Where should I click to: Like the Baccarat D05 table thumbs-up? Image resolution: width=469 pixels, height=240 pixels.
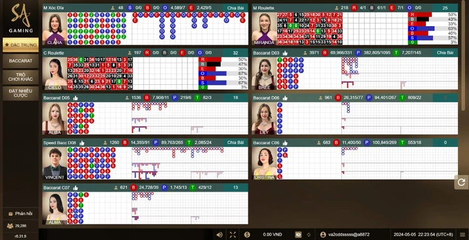tap(76, 98)
